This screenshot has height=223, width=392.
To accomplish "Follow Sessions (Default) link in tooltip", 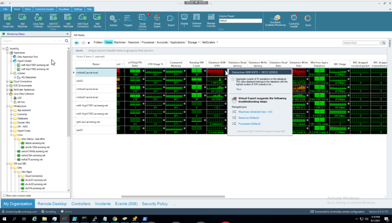I will (x=248, y=118).
